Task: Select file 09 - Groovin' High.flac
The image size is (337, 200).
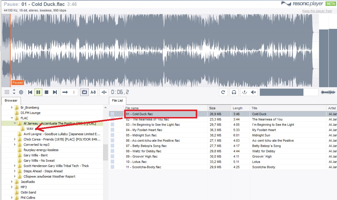Action: (x=142, y=156)
